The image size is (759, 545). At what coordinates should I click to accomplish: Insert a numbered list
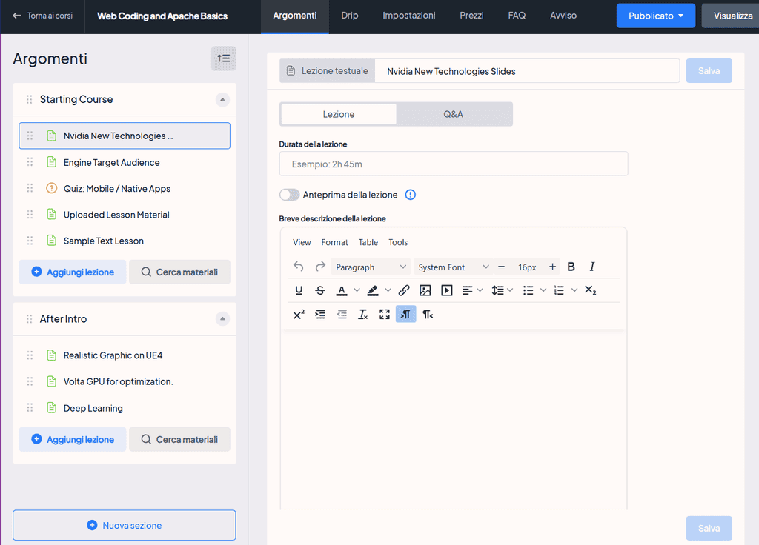[x=559, y=290]
